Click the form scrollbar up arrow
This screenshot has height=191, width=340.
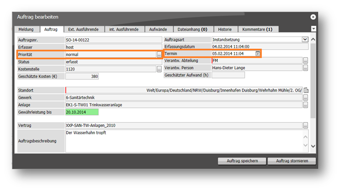[313, 40]
